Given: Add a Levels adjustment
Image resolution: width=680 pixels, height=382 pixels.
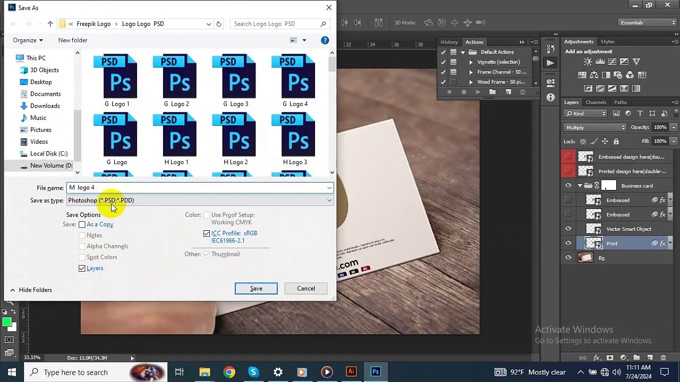Looking at the screenshot, I should tap(600, 62).
